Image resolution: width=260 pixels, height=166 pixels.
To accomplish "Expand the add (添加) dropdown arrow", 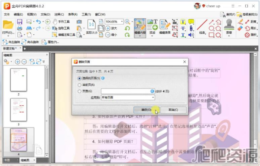I will 152,36.
